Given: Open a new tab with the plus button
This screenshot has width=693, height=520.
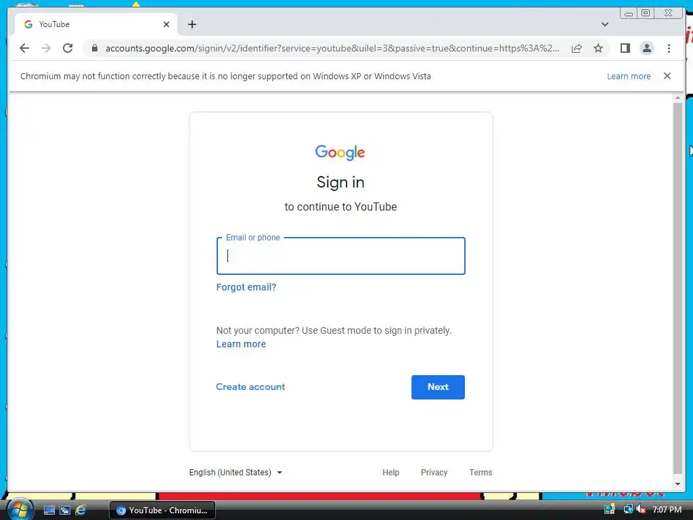Looking at the screenshot, I should 192,24.
